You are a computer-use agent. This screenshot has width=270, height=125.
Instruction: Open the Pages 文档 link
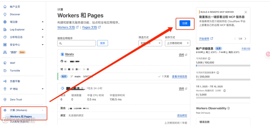(x=89, y=27)
